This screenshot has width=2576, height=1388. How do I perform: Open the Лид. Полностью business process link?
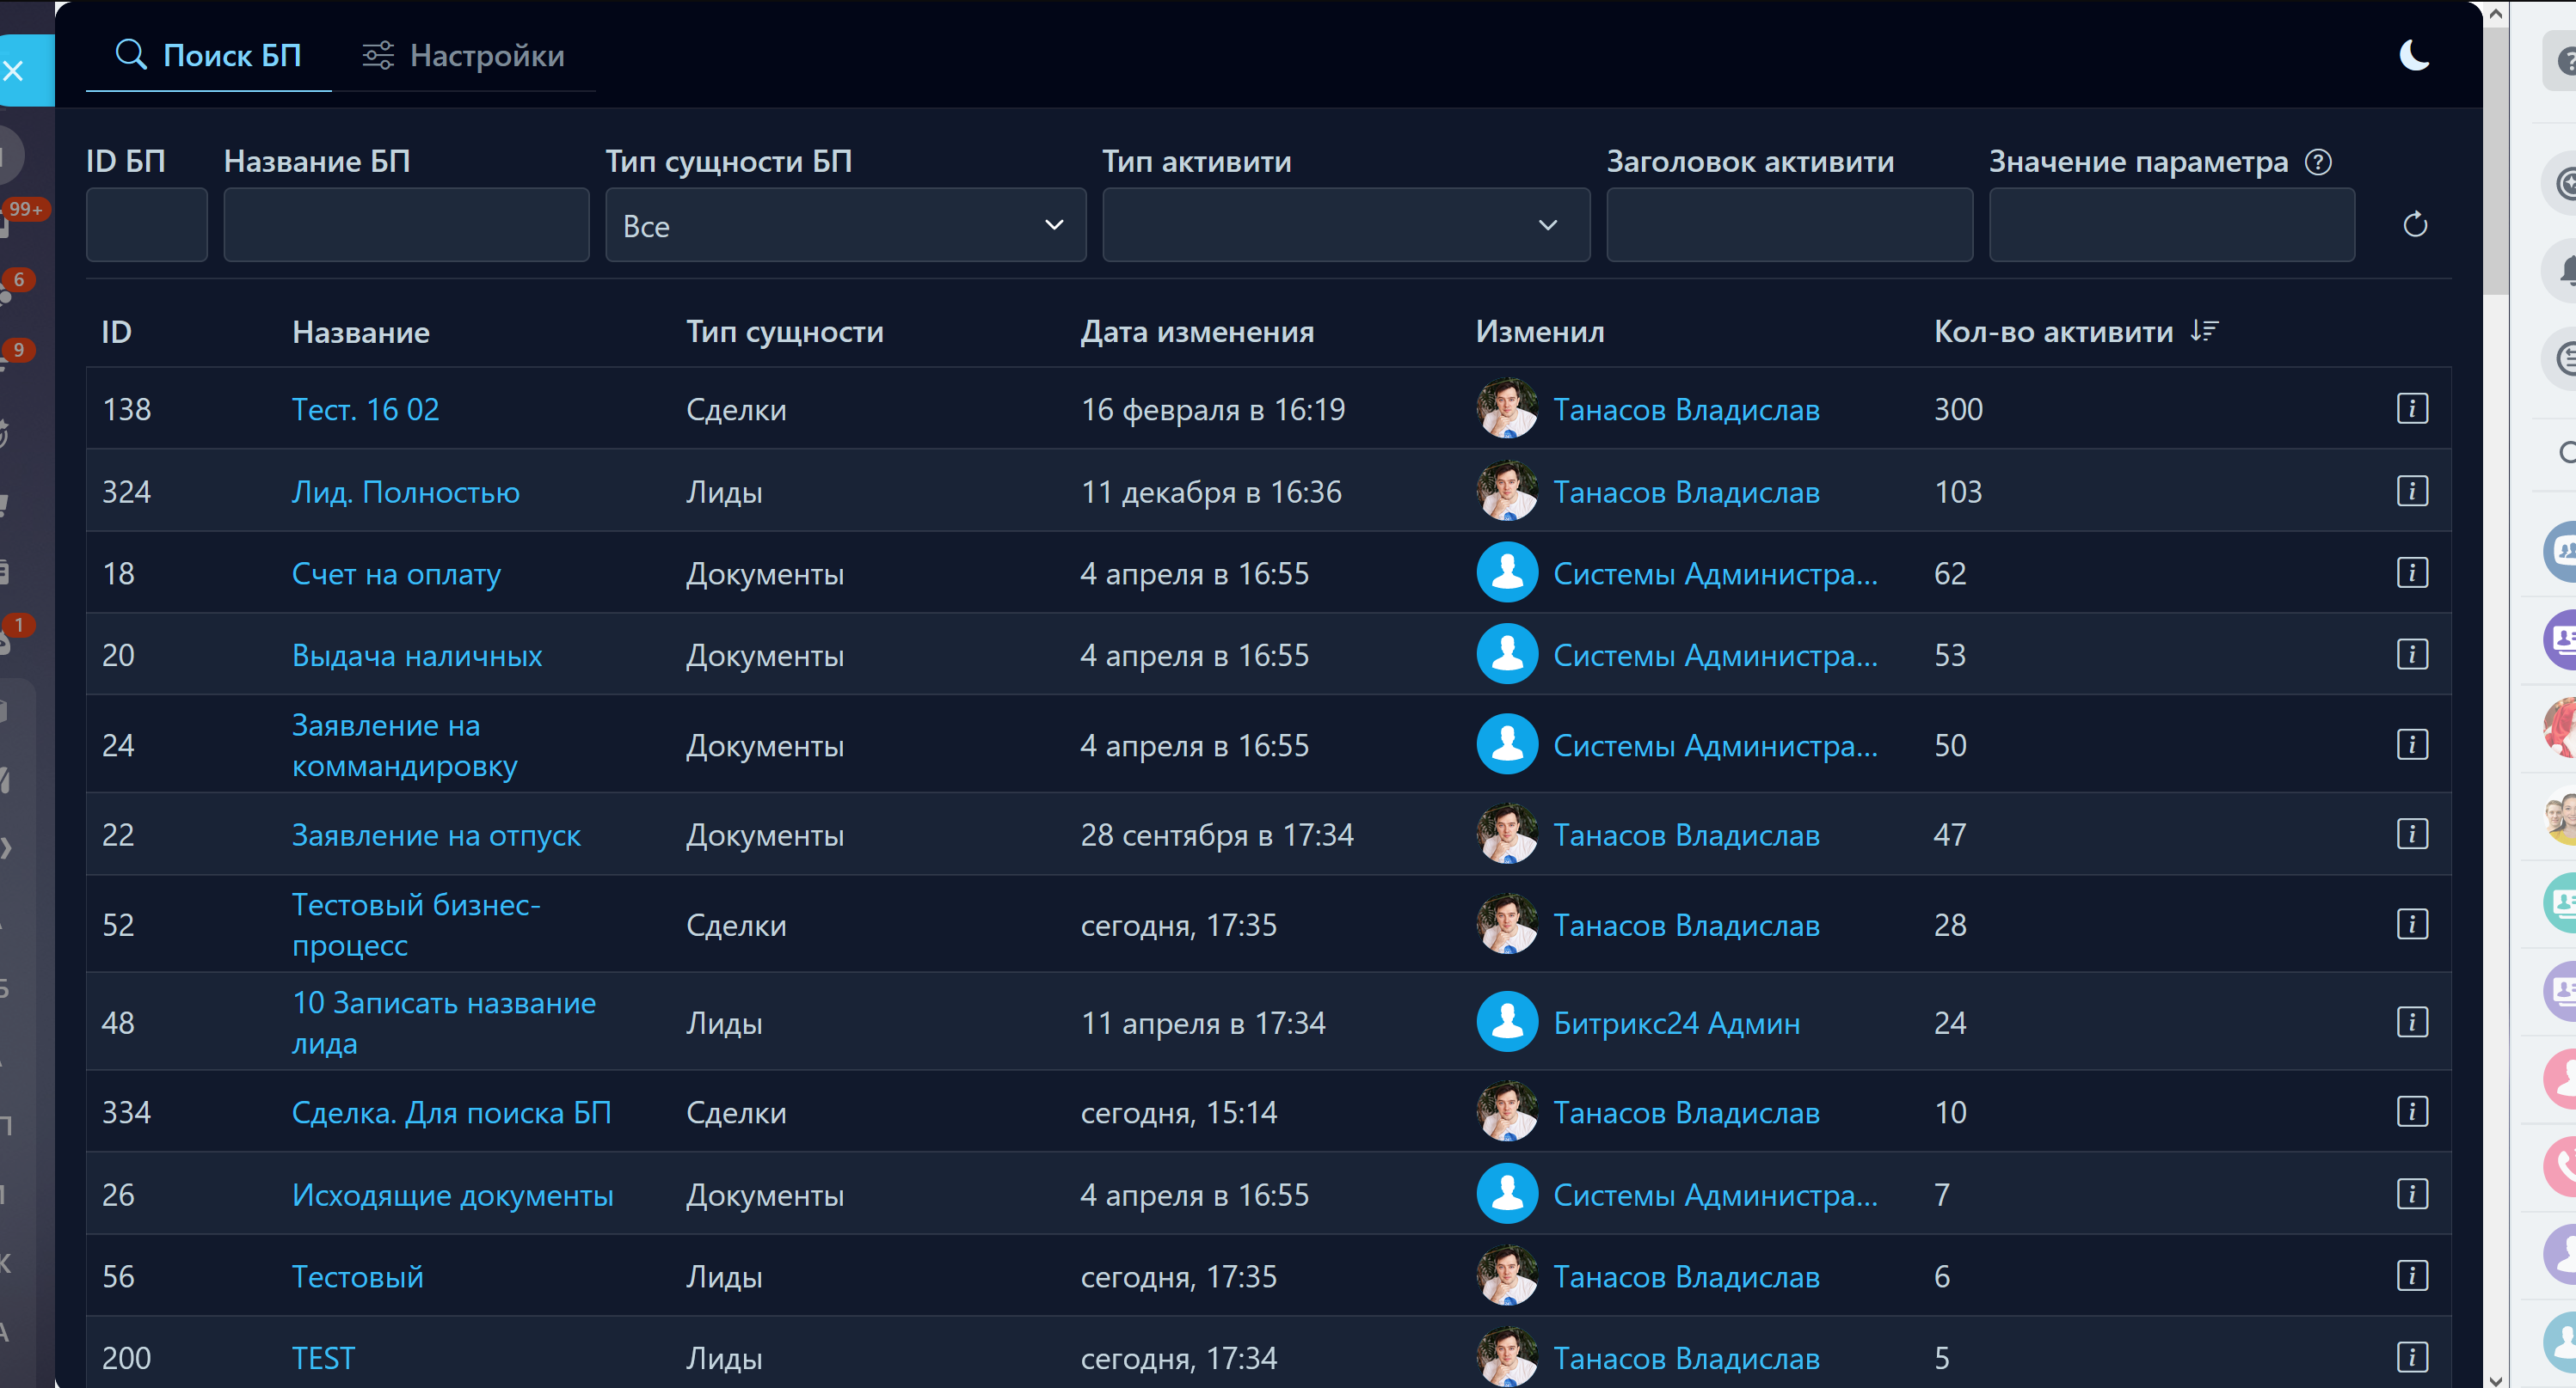tap(405, 492)
